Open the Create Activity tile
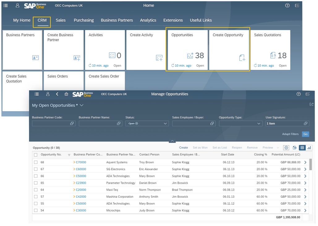The width and height of the screenshot is (318, 226). pos(146,50)
